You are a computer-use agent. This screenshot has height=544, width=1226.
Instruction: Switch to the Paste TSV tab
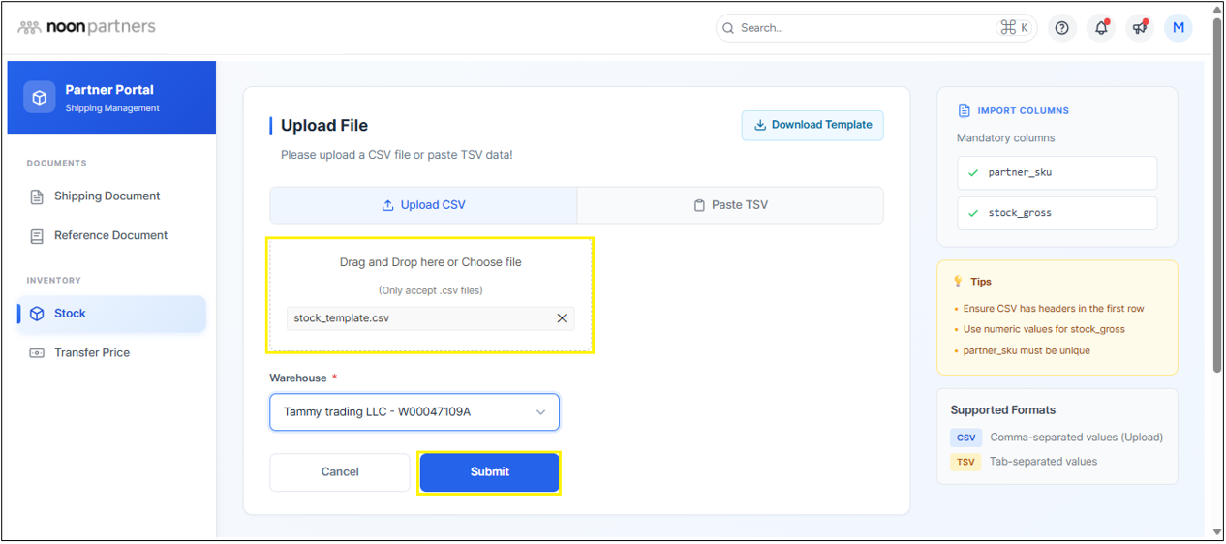730,205
